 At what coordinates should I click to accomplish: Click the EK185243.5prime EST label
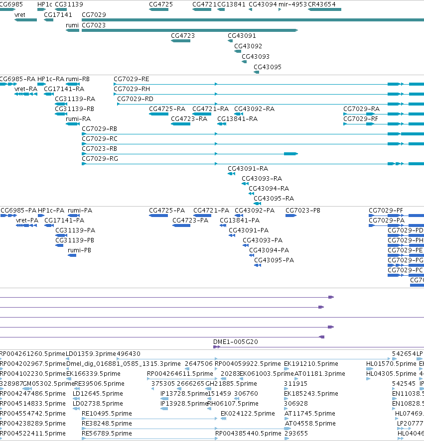pyautogui.click(x=311, y=394)
